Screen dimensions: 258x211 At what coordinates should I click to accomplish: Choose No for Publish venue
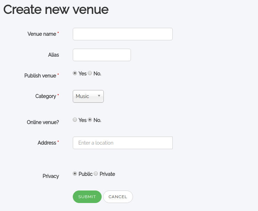[x=90, y=73]
